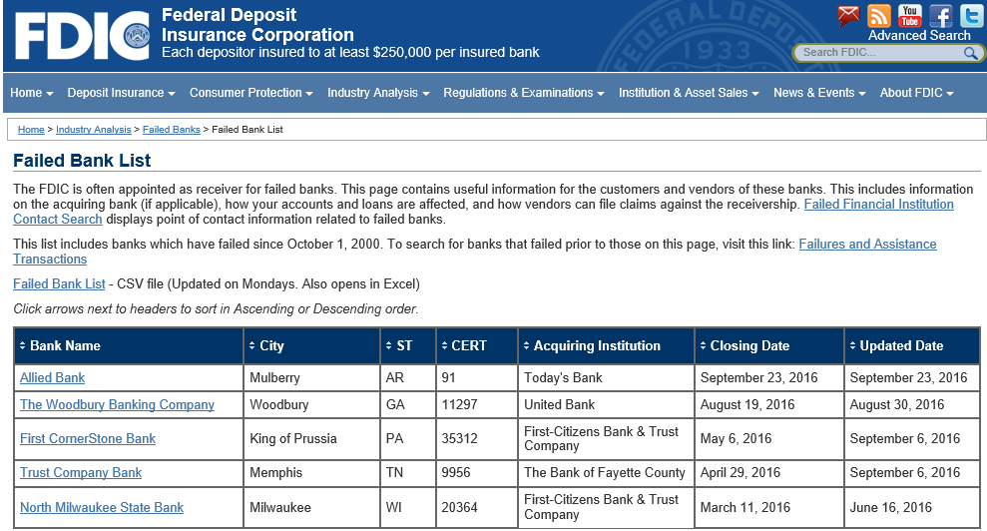Sort by Closing Date arrows
Image resolution: width=987 pixels, height=531 pixels.
click(704, 345)
